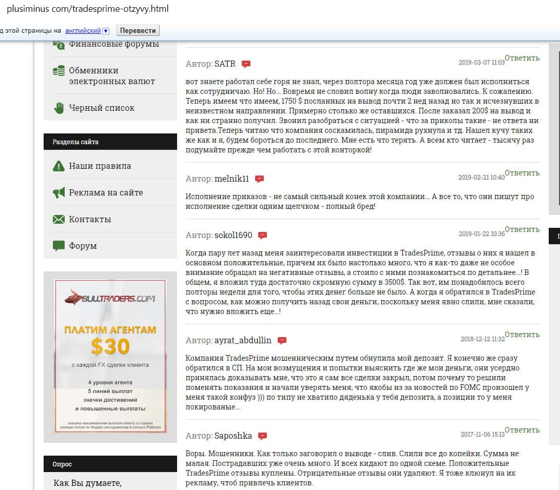Click the Разделы сайта section header
This screenshot has height=490, width=560.
(x=110, y=142)
